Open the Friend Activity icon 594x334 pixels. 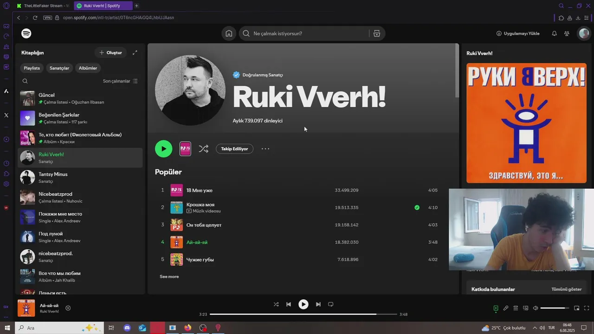coord(567,33)
